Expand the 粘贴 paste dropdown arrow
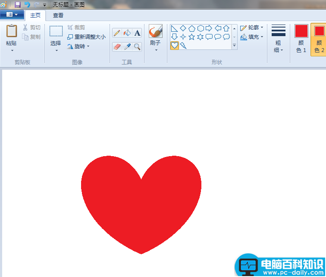This screenshot has height=277, width=326. 12,50
